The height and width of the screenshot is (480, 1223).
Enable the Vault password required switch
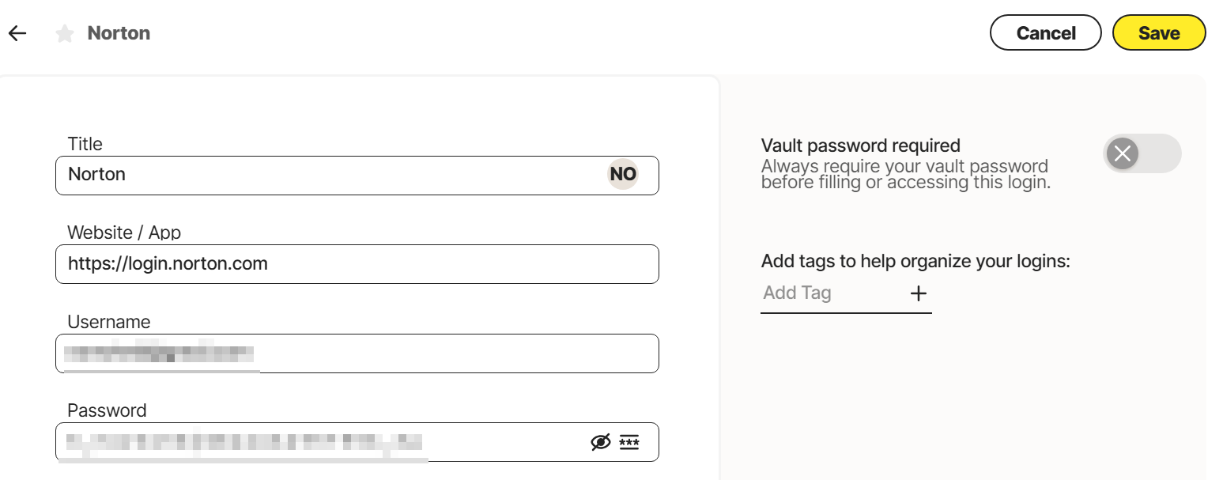click(x=1142, y=153)
